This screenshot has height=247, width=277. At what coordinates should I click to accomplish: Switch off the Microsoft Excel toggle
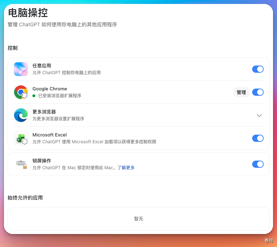[258, 138]
